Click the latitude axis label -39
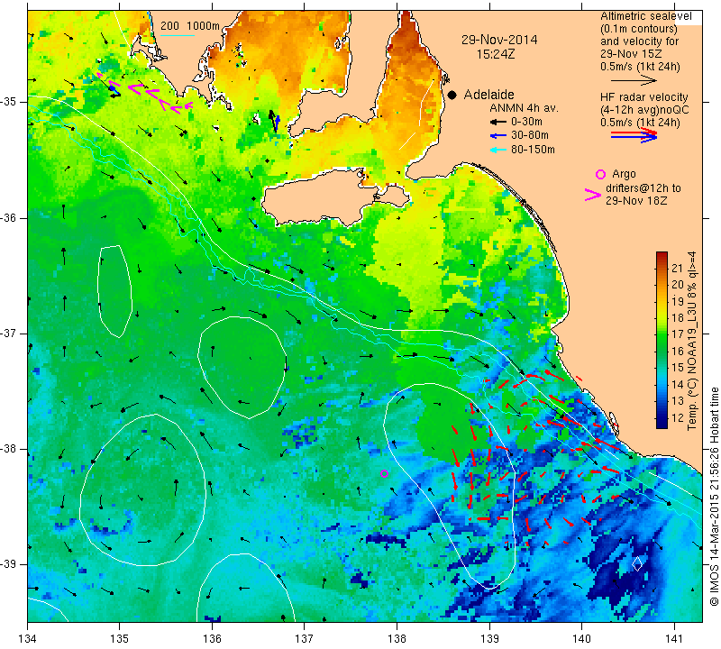This screenshot has height=649, width=721. tap(9, 564)
